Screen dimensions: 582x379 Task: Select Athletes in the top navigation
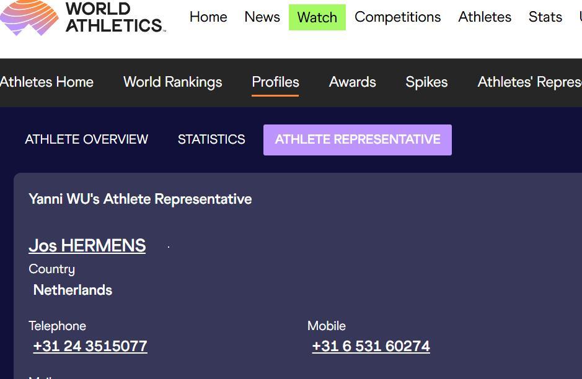coord(485,17)
